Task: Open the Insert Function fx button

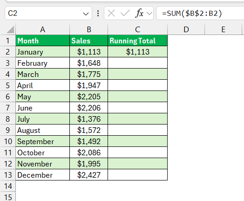Action: click(x=139, y=13)
